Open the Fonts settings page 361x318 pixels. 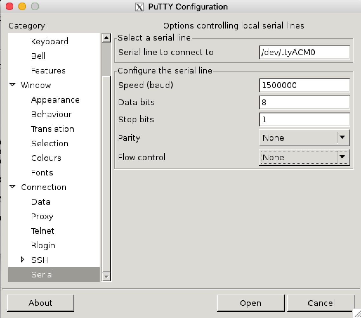click(x=42, y=172)
